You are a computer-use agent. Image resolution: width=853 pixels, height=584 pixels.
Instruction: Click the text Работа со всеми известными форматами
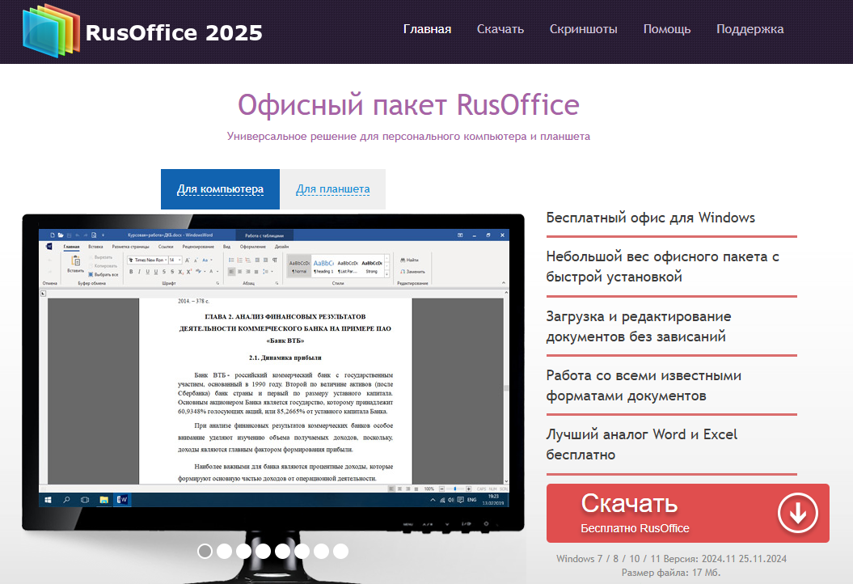(644, 385)
